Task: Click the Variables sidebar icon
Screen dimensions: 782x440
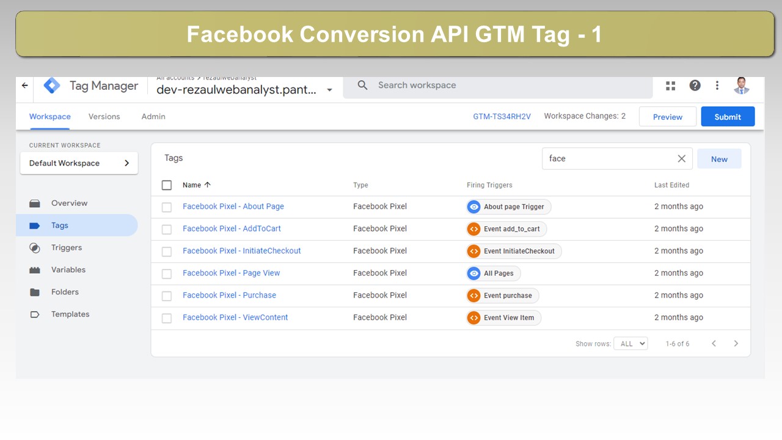Action: (x=35, y=270)
